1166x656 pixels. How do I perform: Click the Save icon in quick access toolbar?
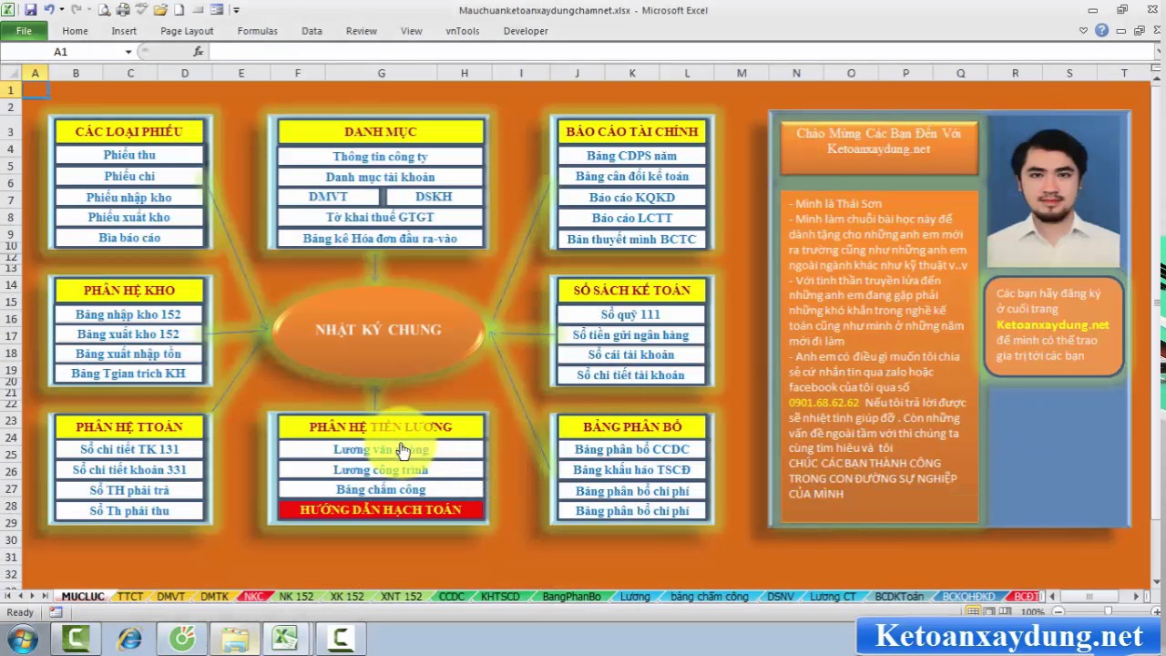[31, 10]
